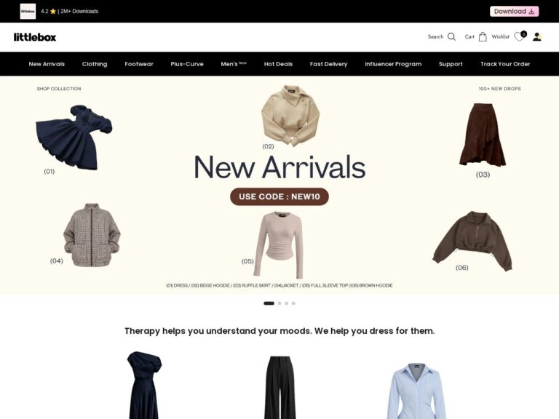Viewport: 559px width, 419px height.
Task: Open wishlist heart icon
Action: pyautogui.click(x=519, y=36)
